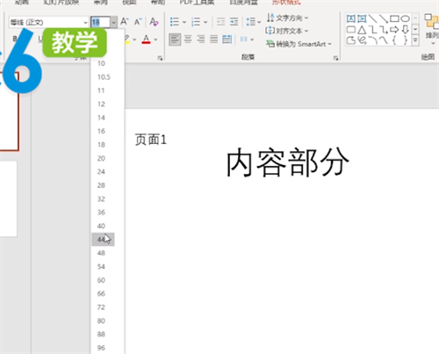Viewport: 439px width, 354px height.
Task: Click the bullet list icon
Action: [x=175, y=22]
